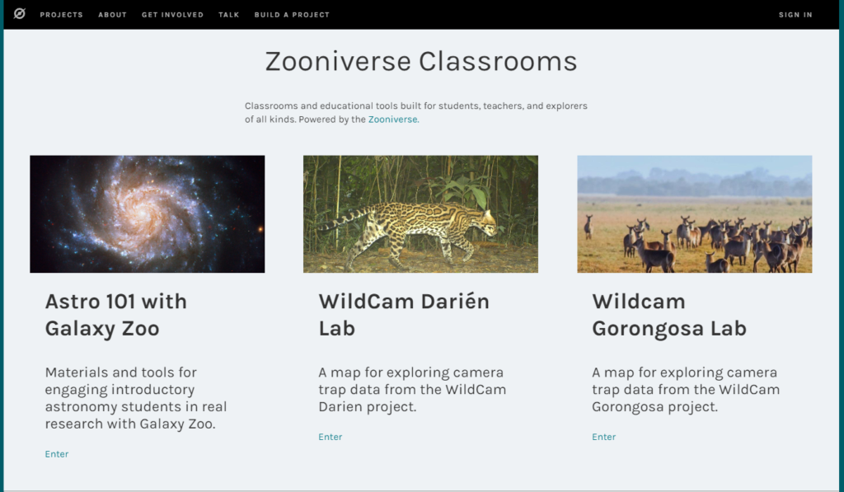Open the Projects menu item
This screenshot has width=844, height=492.
coord(61,15)
